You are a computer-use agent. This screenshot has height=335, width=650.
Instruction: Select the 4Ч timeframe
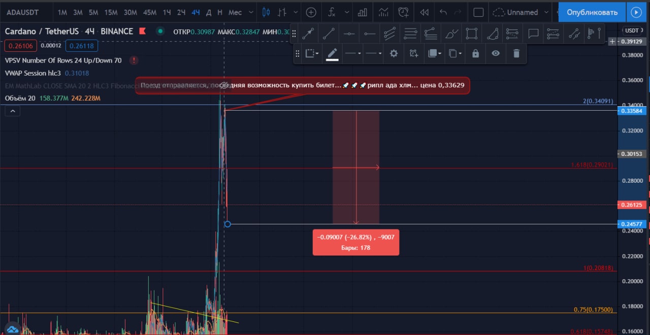tap(196, 12)
